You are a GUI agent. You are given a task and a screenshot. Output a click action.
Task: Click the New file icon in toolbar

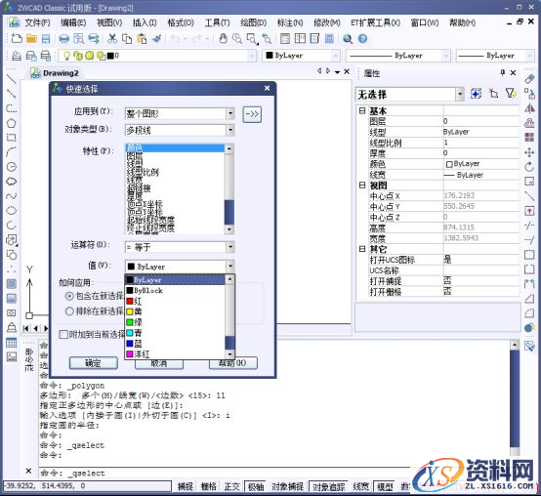(x=17, y=38)
